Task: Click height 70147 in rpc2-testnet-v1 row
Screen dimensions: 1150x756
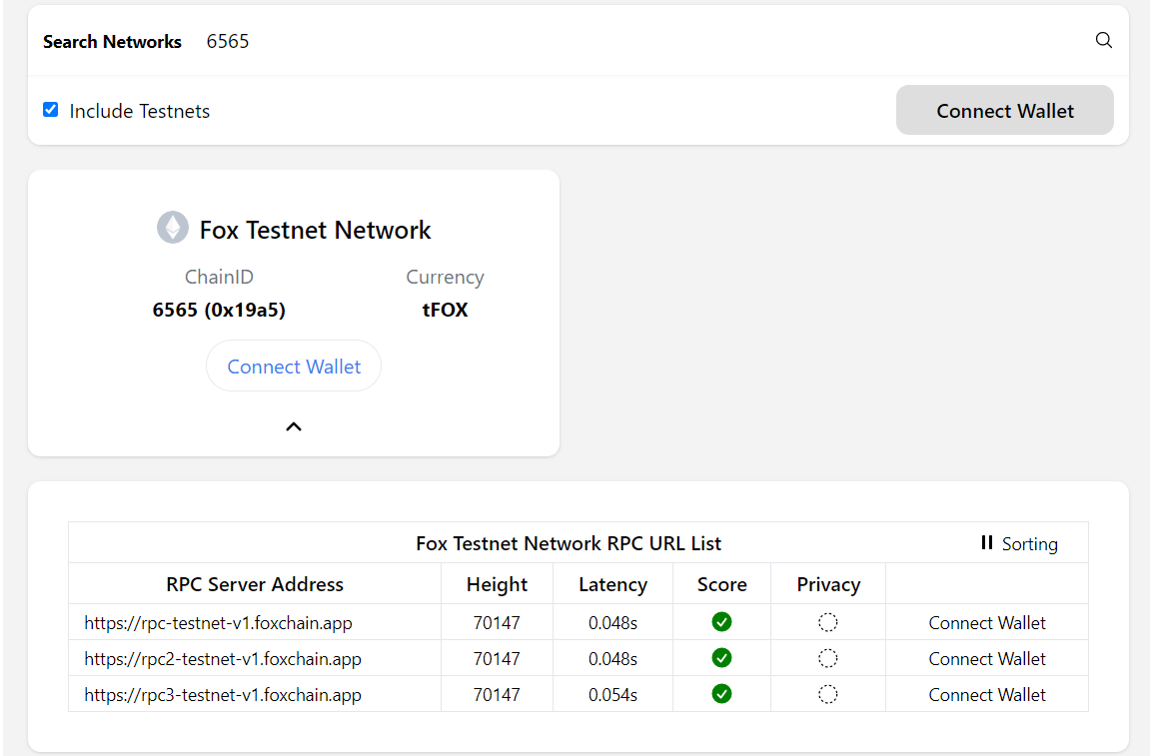Action: click(x=497, y=658)
